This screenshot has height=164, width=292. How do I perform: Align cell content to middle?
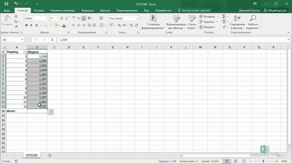[x=79, y=18]
